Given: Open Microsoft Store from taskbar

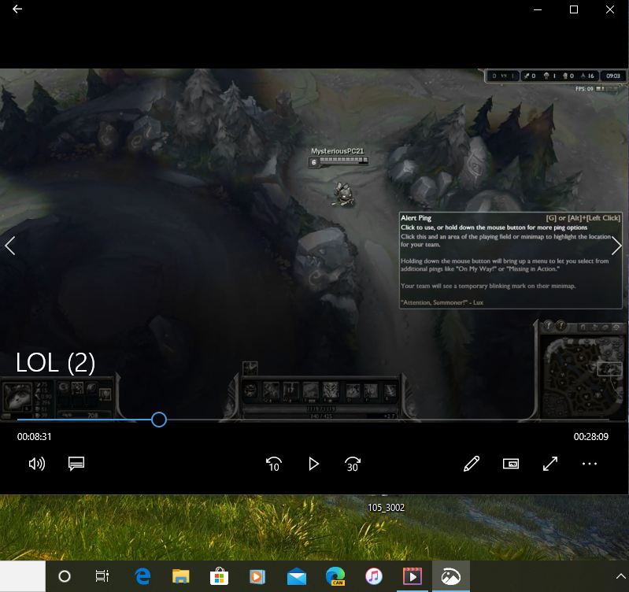Looking at the screenshot, I should (219, 576).
